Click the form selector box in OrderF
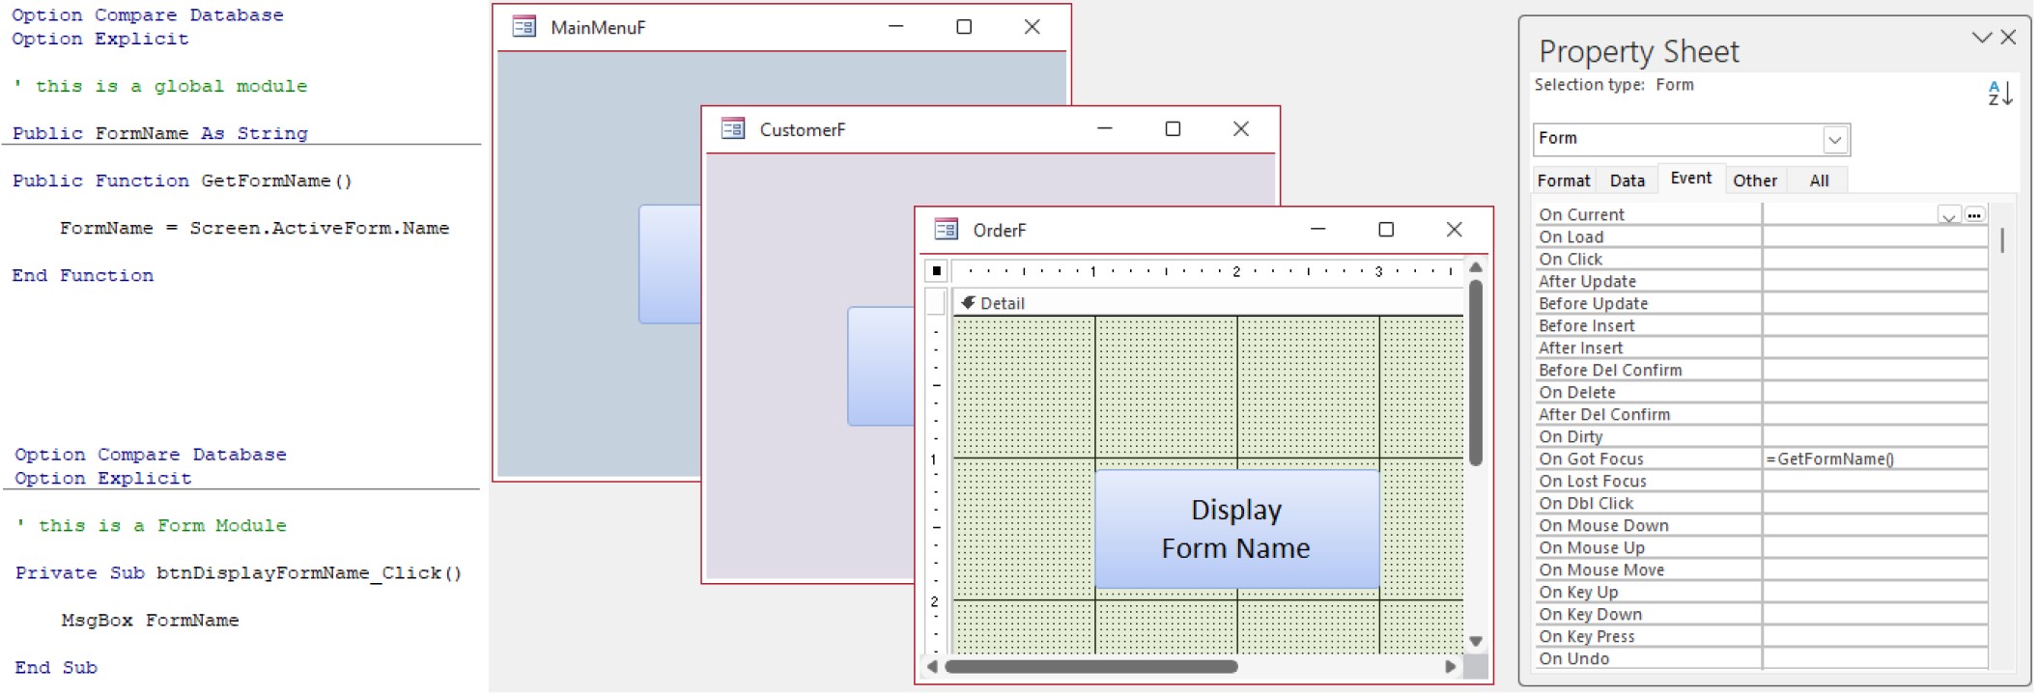The image size is (2038, 694). [936, 271]
